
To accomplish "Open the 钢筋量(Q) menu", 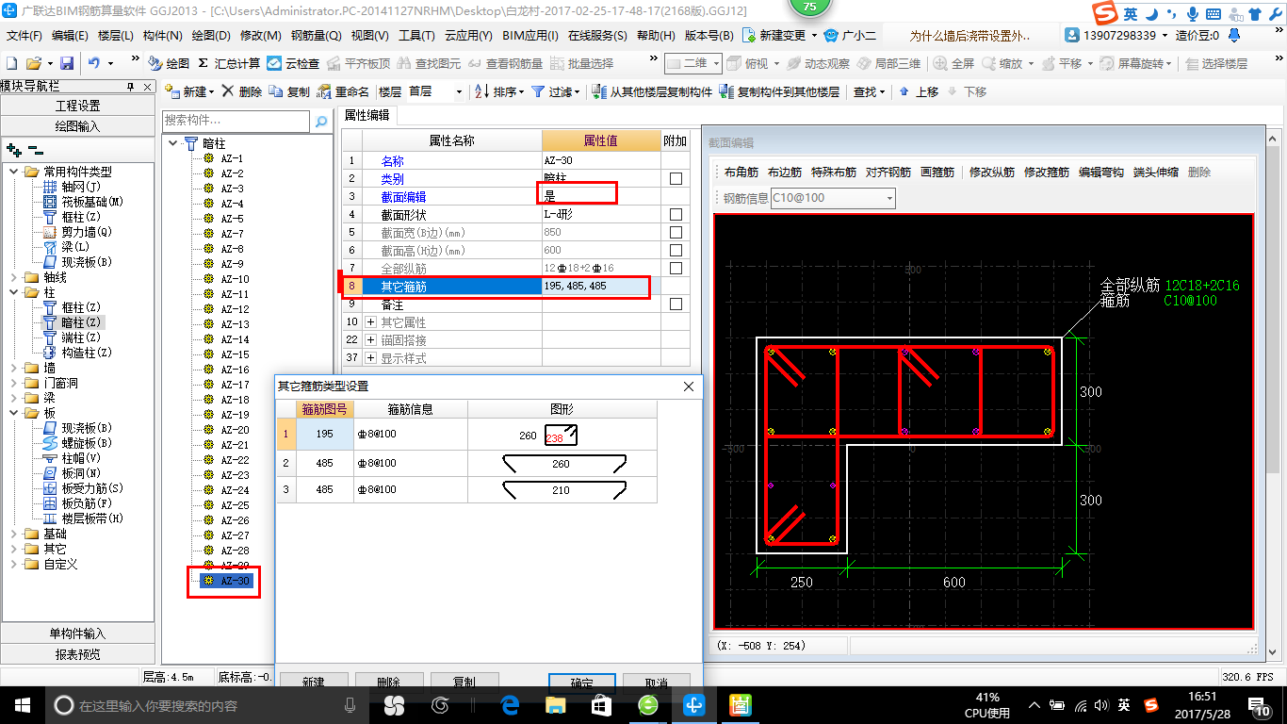I will [316, 36].
